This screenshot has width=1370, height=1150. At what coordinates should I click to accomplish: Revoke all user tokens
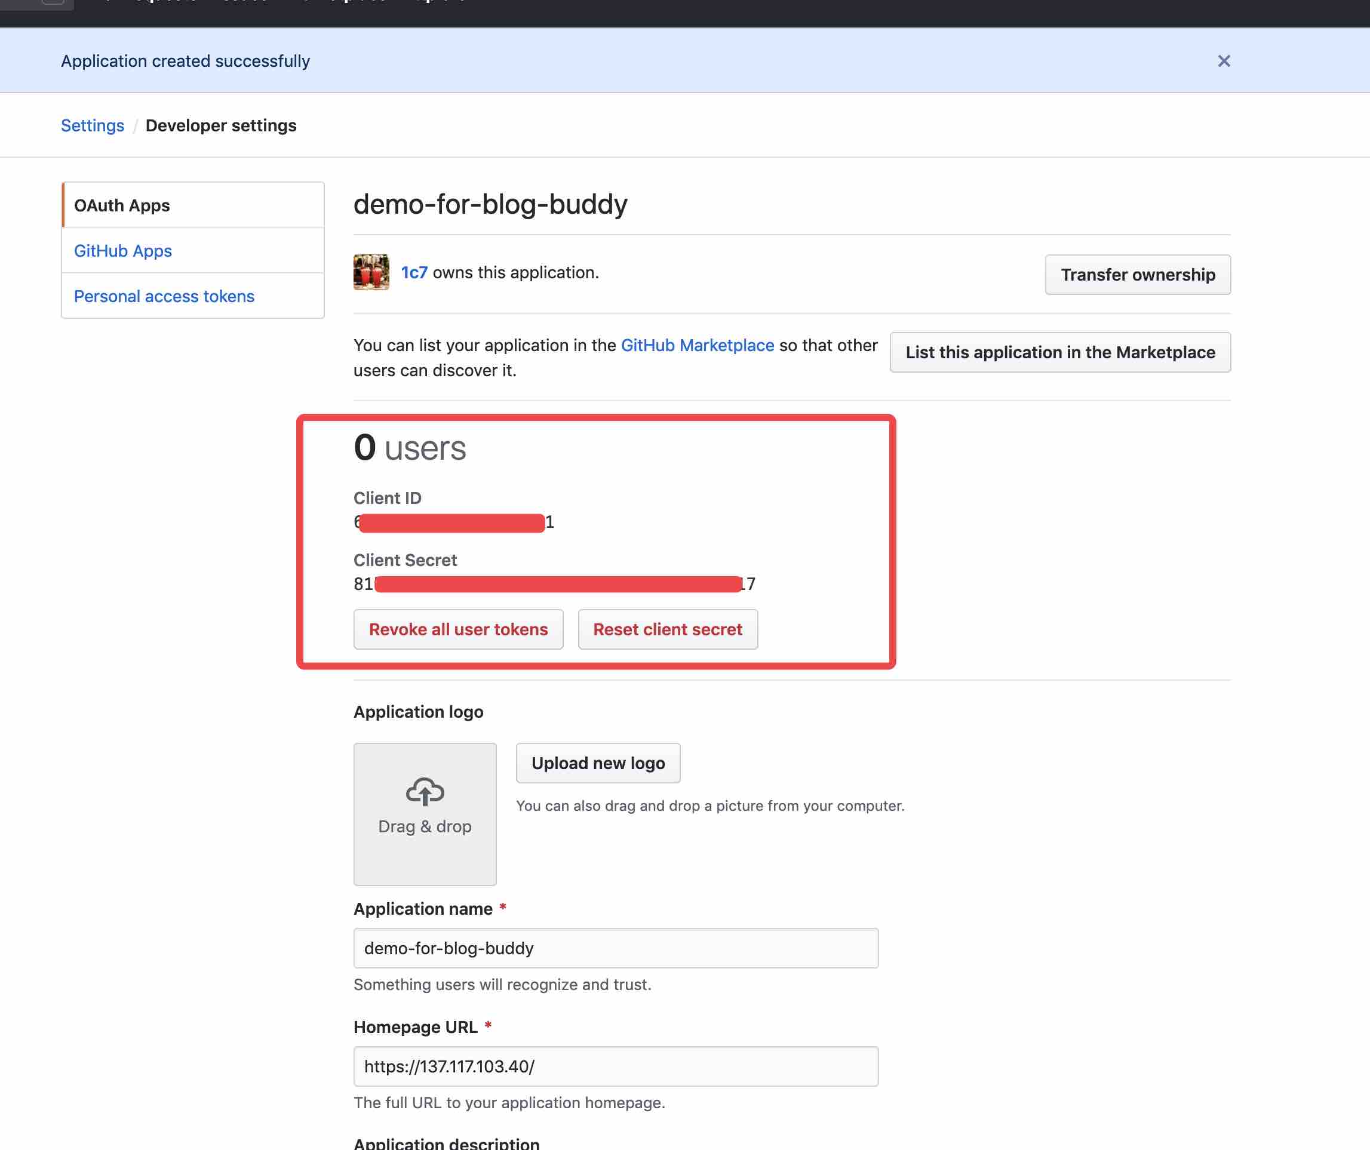pos(458,629)
